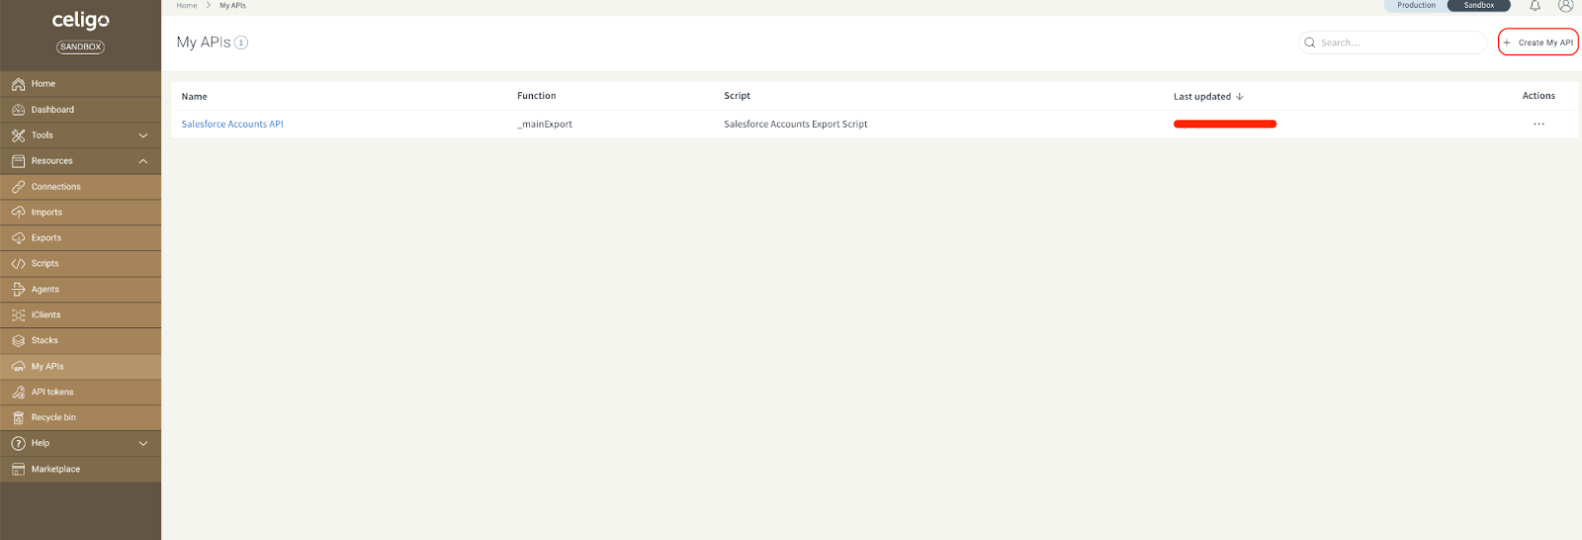Viewport: 1582px width, 540px height.
Task: Expand the Tools menu chevron
Action: pyautogui.click(x=143, y=135)
